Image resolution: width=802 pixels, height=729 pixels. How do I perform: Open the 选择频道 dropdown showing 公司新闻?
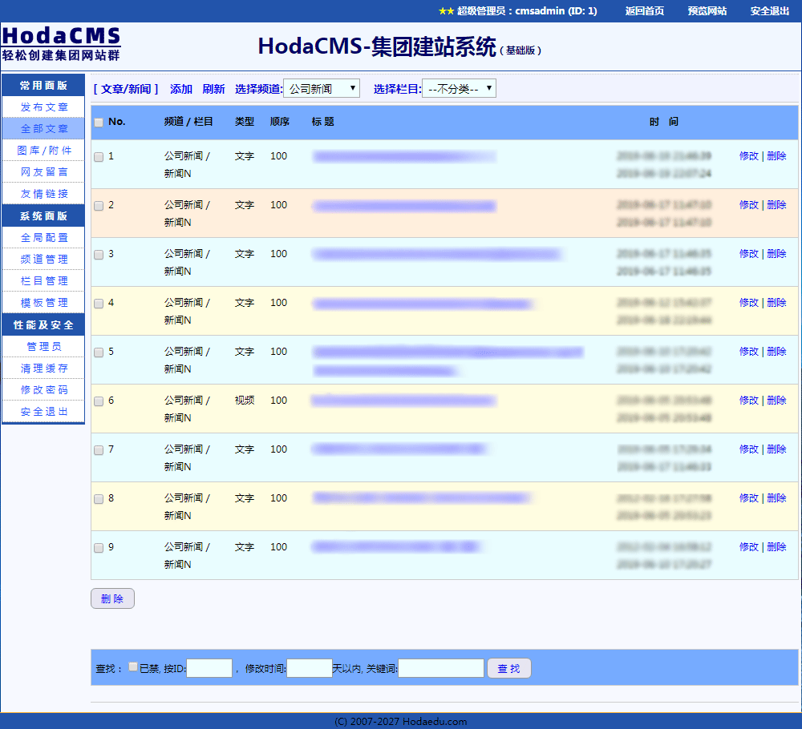pyautogui.click(x=322, y=88)
